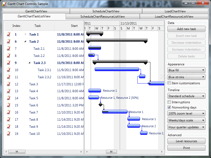Open the ScheduleChartResourceListView tab

click(103, 17)
